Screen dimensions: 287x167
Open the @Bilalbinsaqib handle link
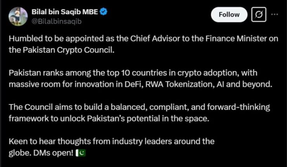[x=57, y=21]
